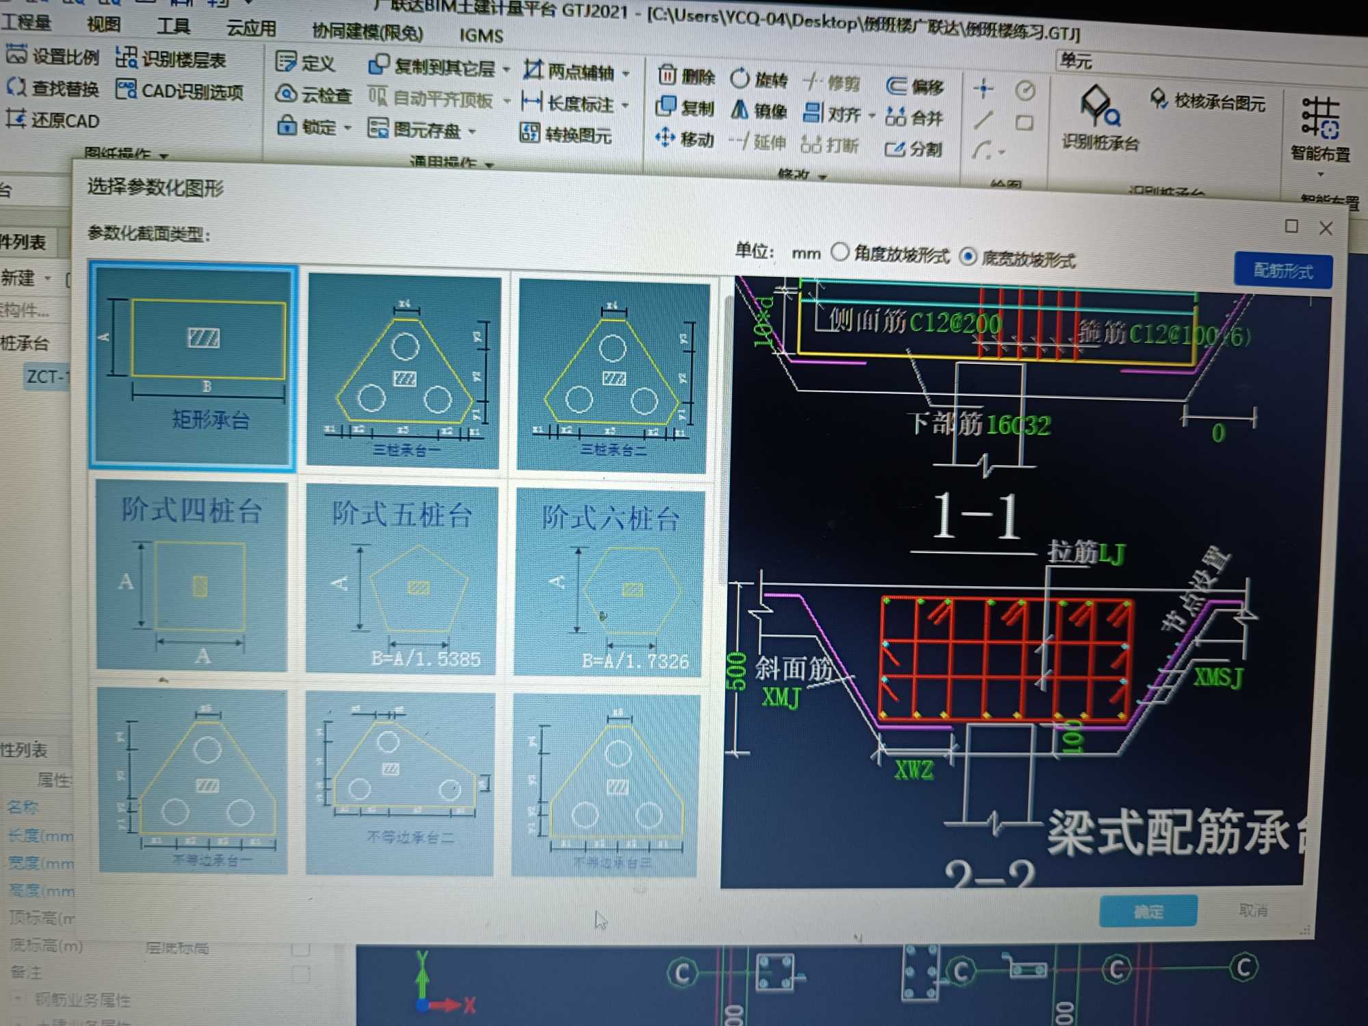
Task: Run 云检查 tool
Action: [314, 94]
